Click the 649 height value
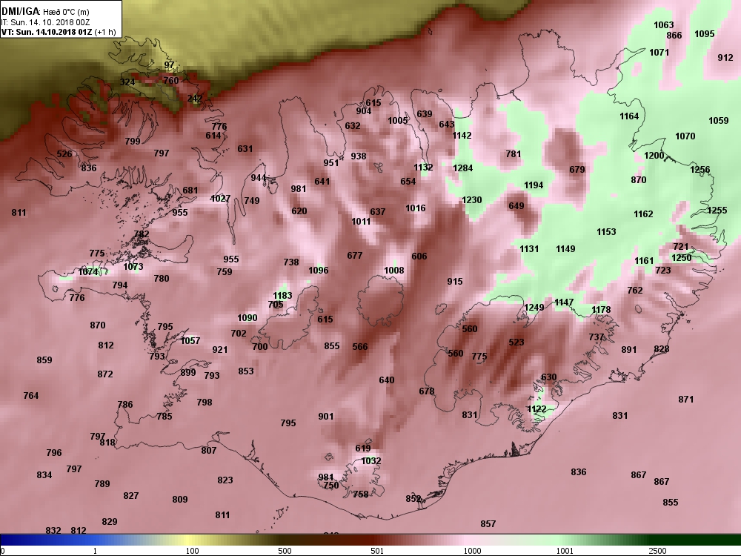Image resolution: width=741 pixels, height=556 pixels. click(x=516, y=205)
